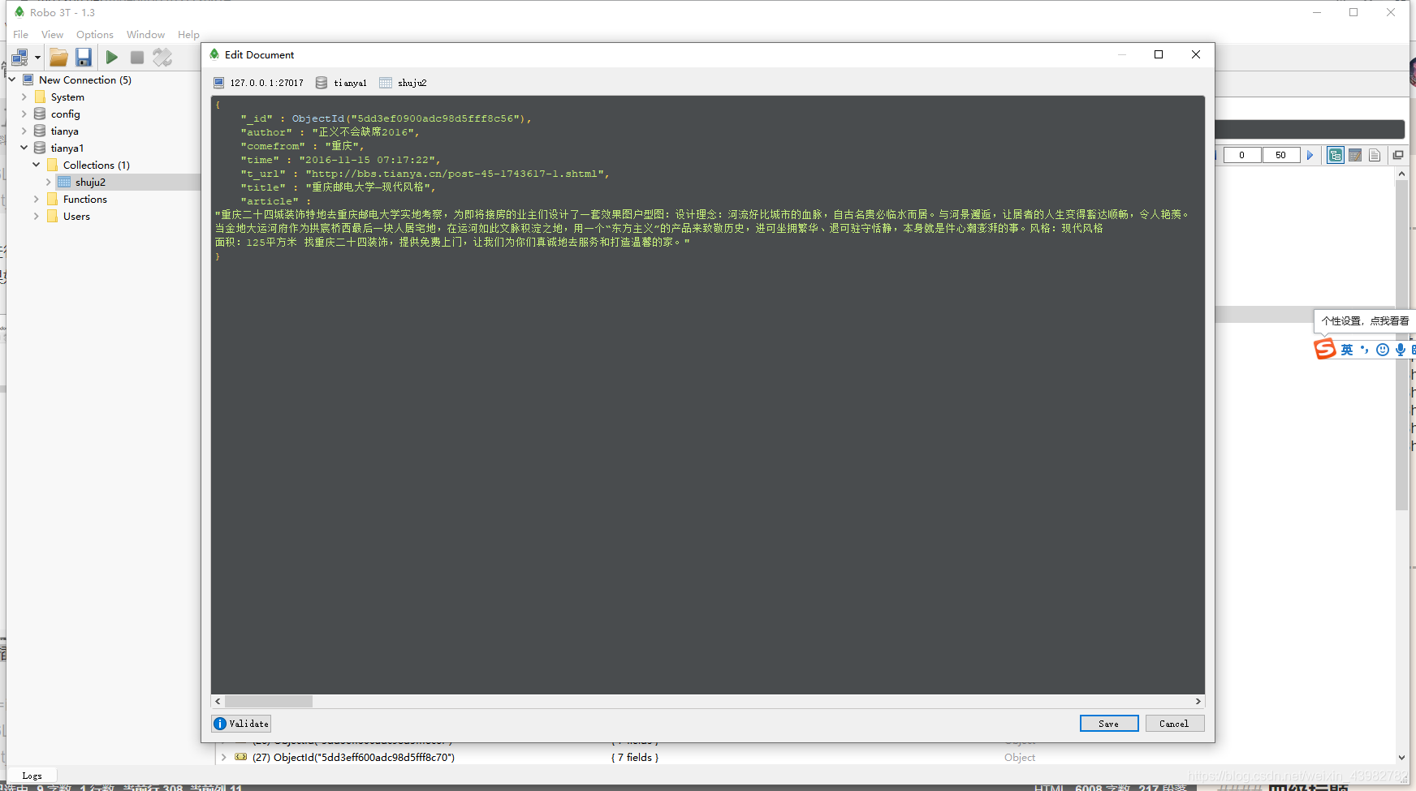Click the results scroll up arrow
Viewport: 1416px width, 791px height.
1401,174
